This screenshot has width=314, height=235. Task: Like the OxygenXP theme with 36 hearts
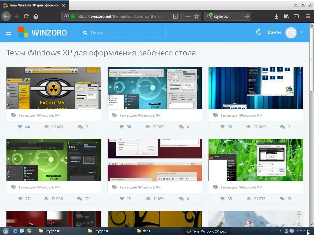(121, 127)
